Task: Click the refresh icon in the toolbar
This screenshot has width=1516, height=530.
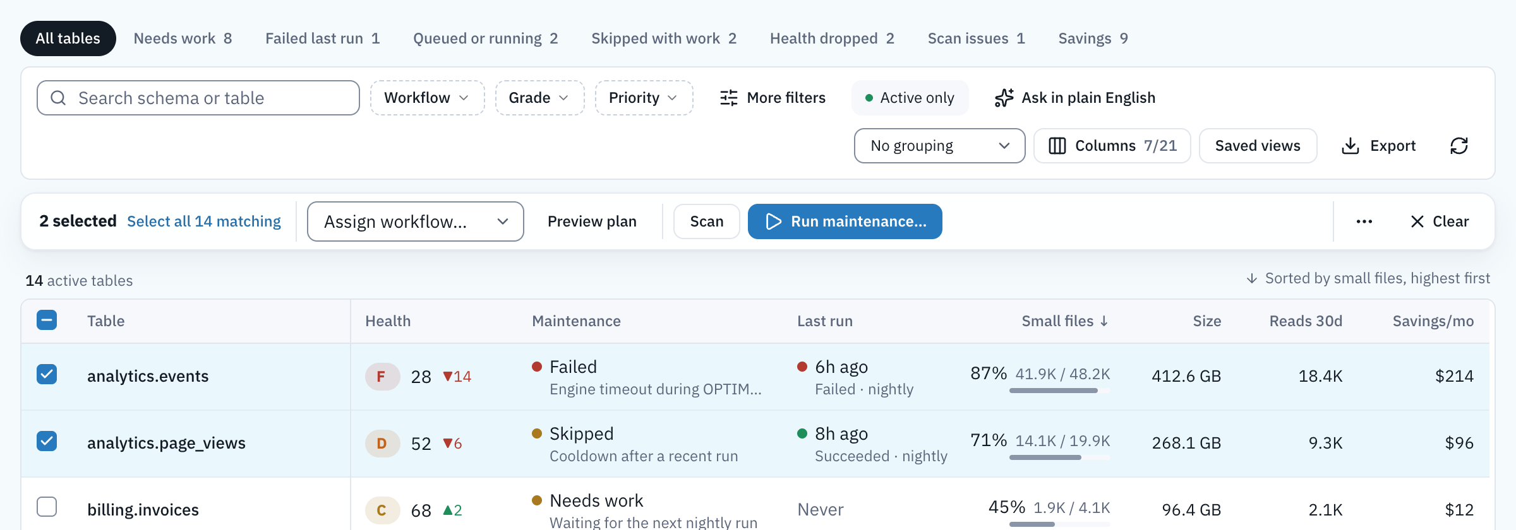Action: point(1459,146)
